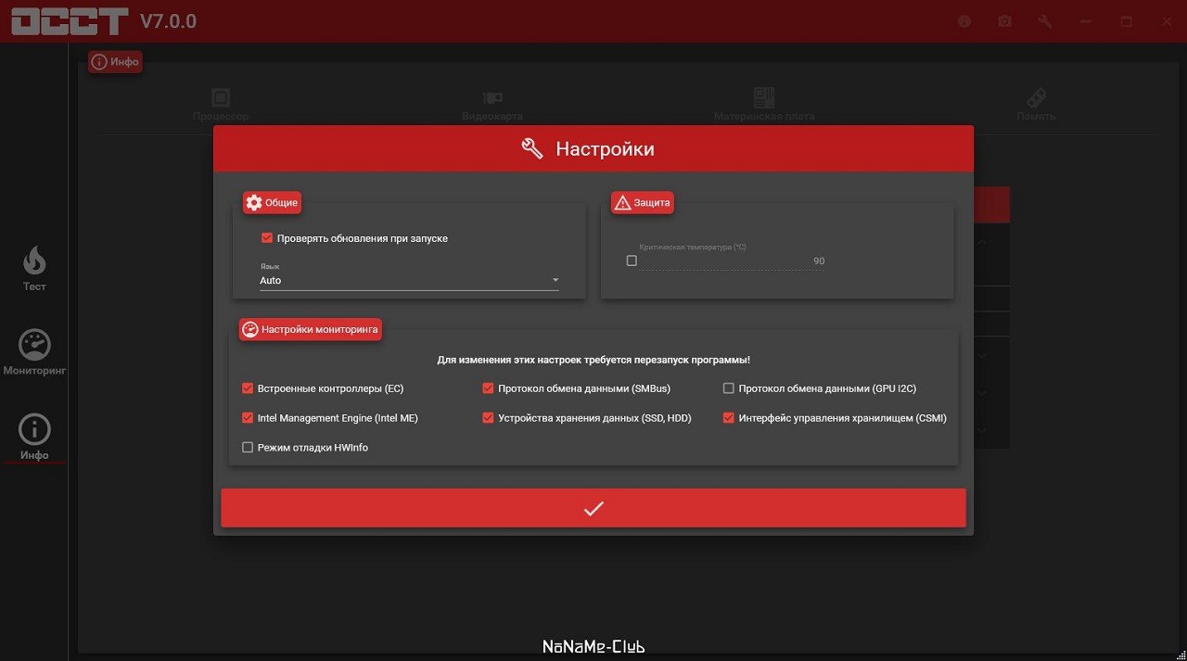Click the dropdown arrow next to Auto

click(555, 280)
